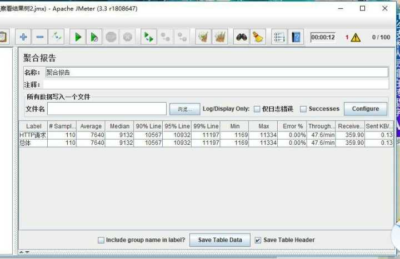Open the Function Helper list icon
The width and height of the screenshot is (400, 259).
tap(279, 37)
